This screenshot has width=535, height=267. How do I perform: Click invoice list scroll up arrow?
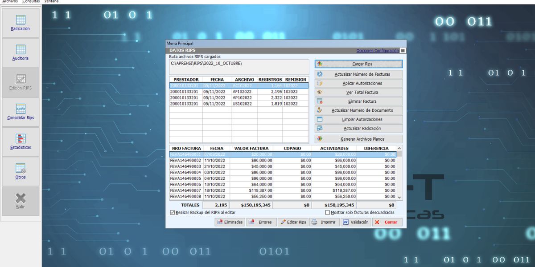tap(399, 148)
